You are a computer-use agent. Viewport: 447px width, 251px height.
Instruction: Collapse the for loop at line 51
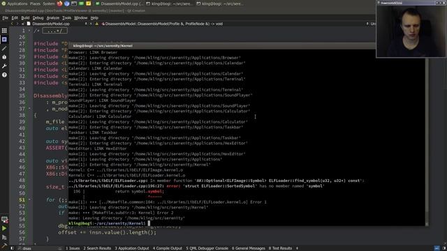pos(29,200)
